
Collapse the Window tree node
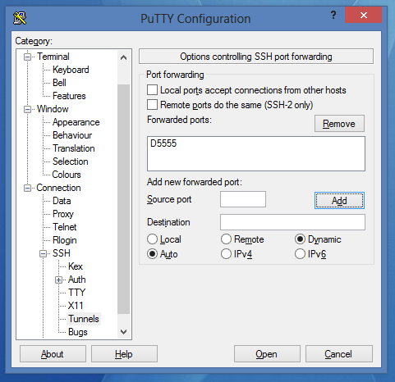tap(27, 109)
